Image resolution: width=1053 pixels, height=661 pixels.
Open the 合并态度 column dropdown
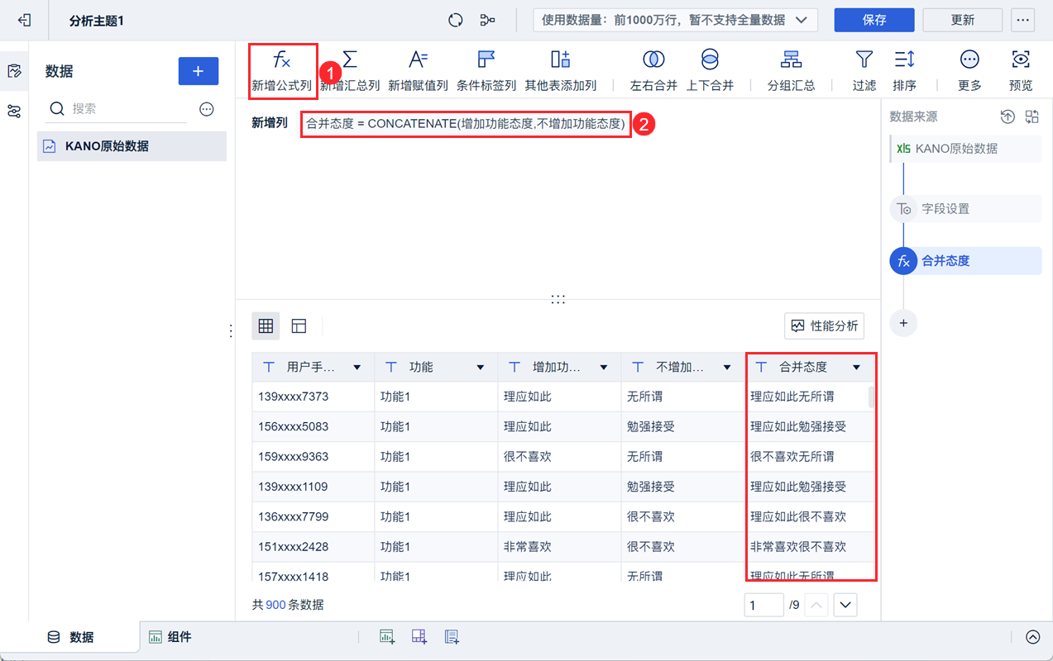click(856, 367)
